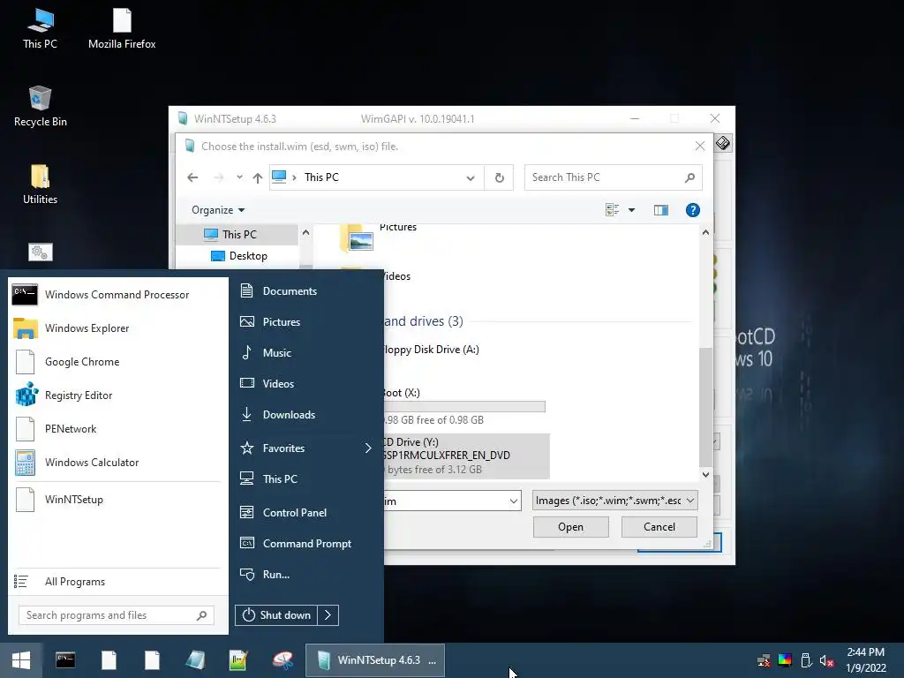Select This PC in navigation tree

[238, 234]
